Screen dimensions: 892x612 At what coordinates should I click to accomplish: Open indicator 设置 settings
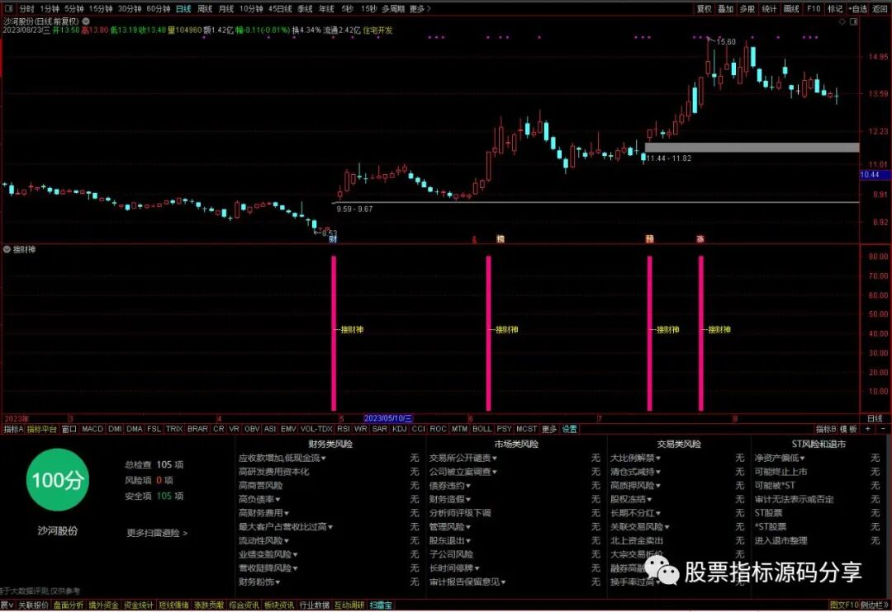[x=569, y=429]
